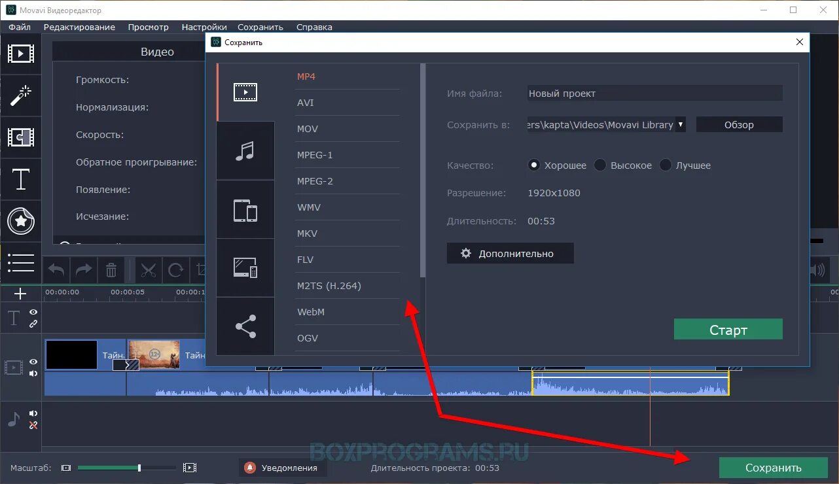Screen dimensions: 839x484
Task: Click the trash delete icon
Action: coord(111,269)
